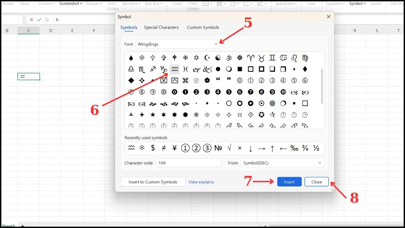Click the Character code input field

coord(188,163)
